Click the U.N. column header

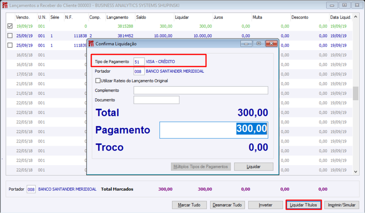42,17
